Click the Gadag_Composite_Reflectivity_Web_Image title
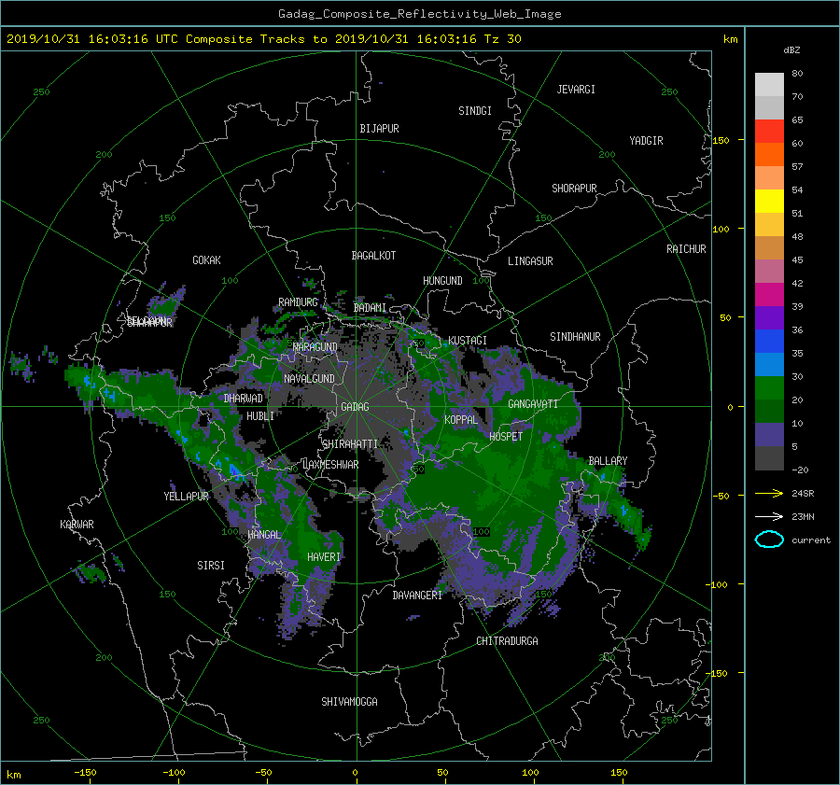The width and height of the screenshot is (840, 785). (x=419, y=14)
